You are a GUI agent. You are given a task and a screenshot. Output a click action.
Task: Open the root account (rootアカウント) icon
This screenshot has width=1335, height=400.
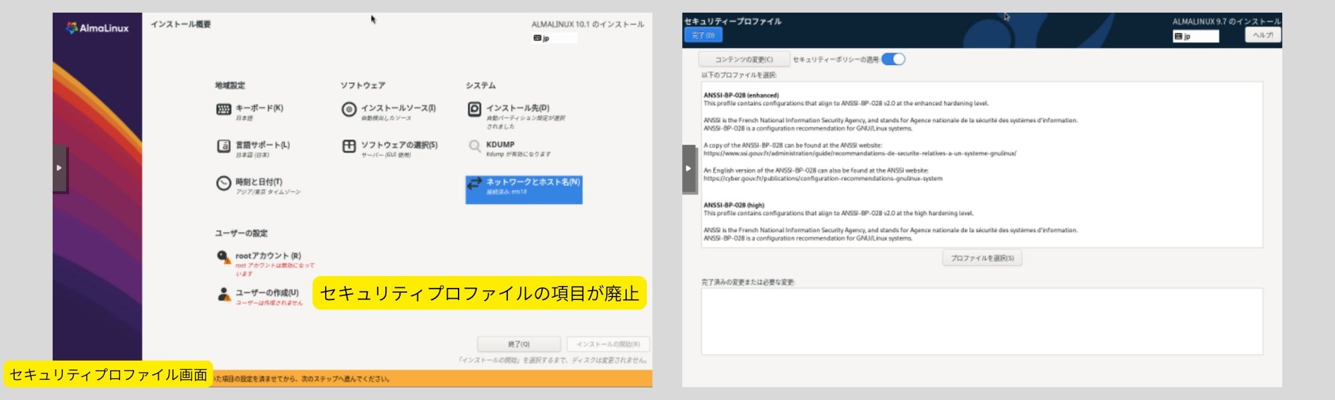tap(224, 257)
